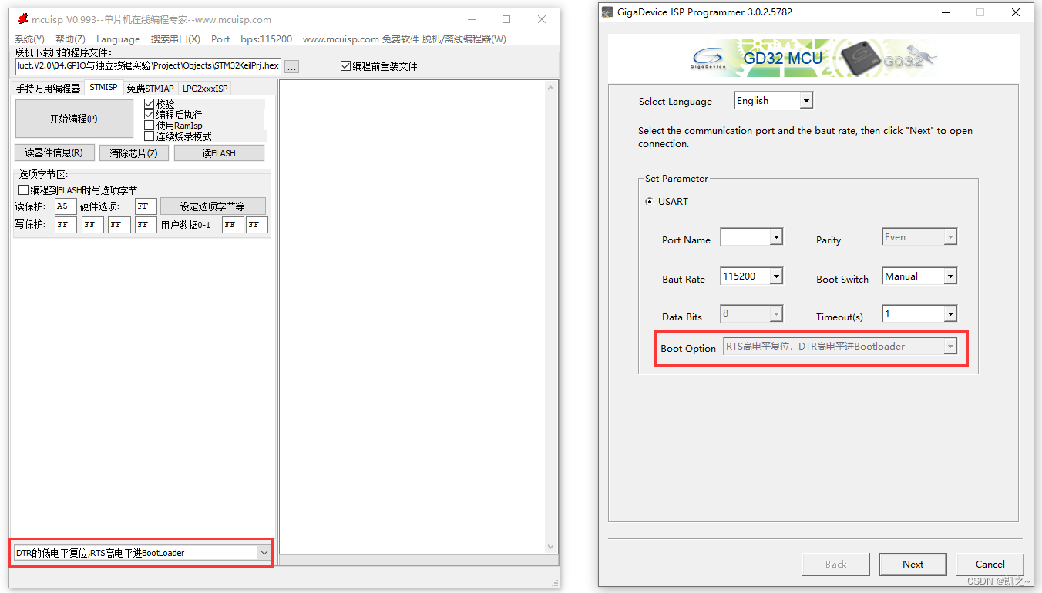Viewport: 1042px width, 593px height.
Task: Click the 读器件信息(R) button
Action: (54, 152)
